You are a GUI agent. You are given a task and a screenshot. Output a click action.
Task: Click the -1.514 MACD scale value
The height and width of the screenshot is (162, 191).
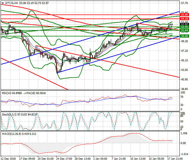pos(184,154)
